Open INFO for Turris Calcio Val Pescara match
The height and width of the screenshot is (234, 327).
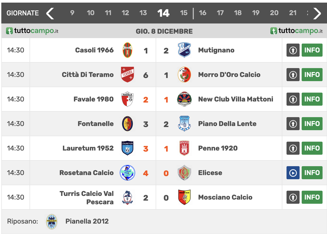pyautogui.click(x=312, y=197)
